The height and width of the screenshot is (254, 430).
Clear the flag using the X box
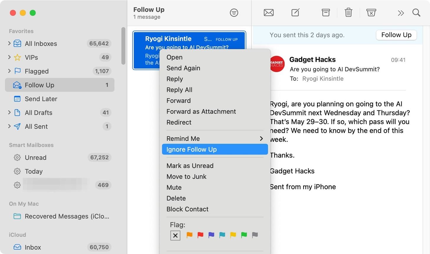[175, 235]
